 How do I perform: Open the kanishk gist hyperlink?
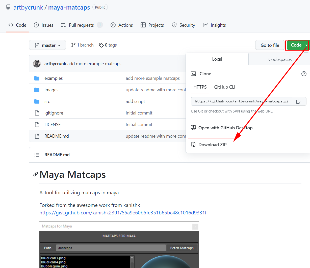pos(123,213)
